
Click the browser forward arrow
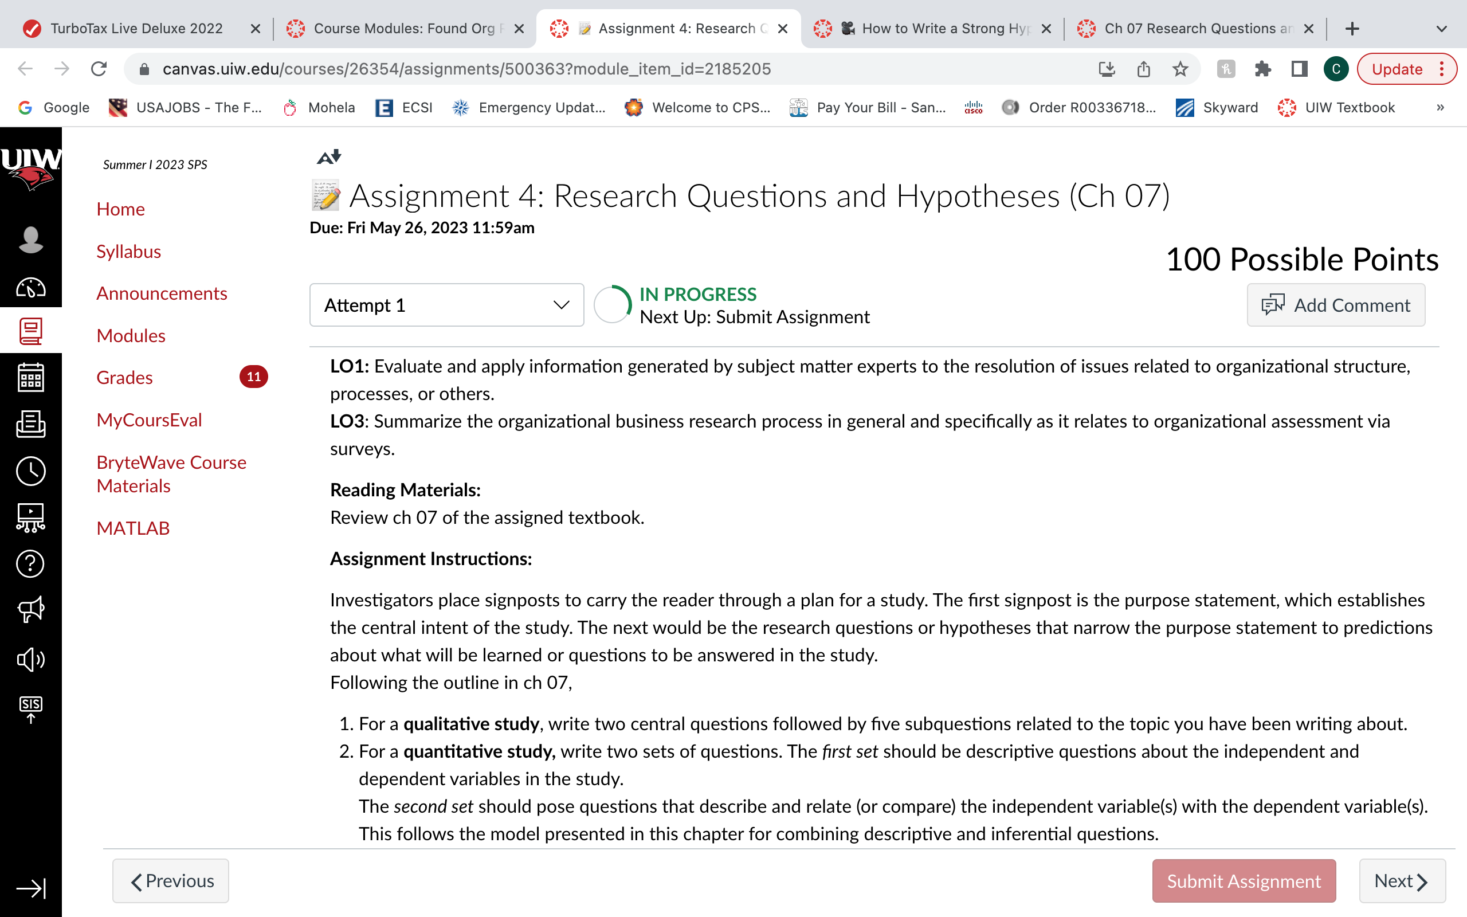pos(62,69)
